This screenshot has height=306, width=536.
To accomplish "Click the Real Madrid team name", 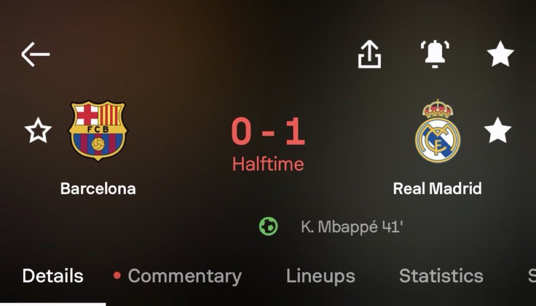I will 437,189.
